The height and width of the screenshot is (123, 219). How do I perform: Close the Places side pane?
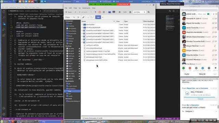click(x=78, y=17)
